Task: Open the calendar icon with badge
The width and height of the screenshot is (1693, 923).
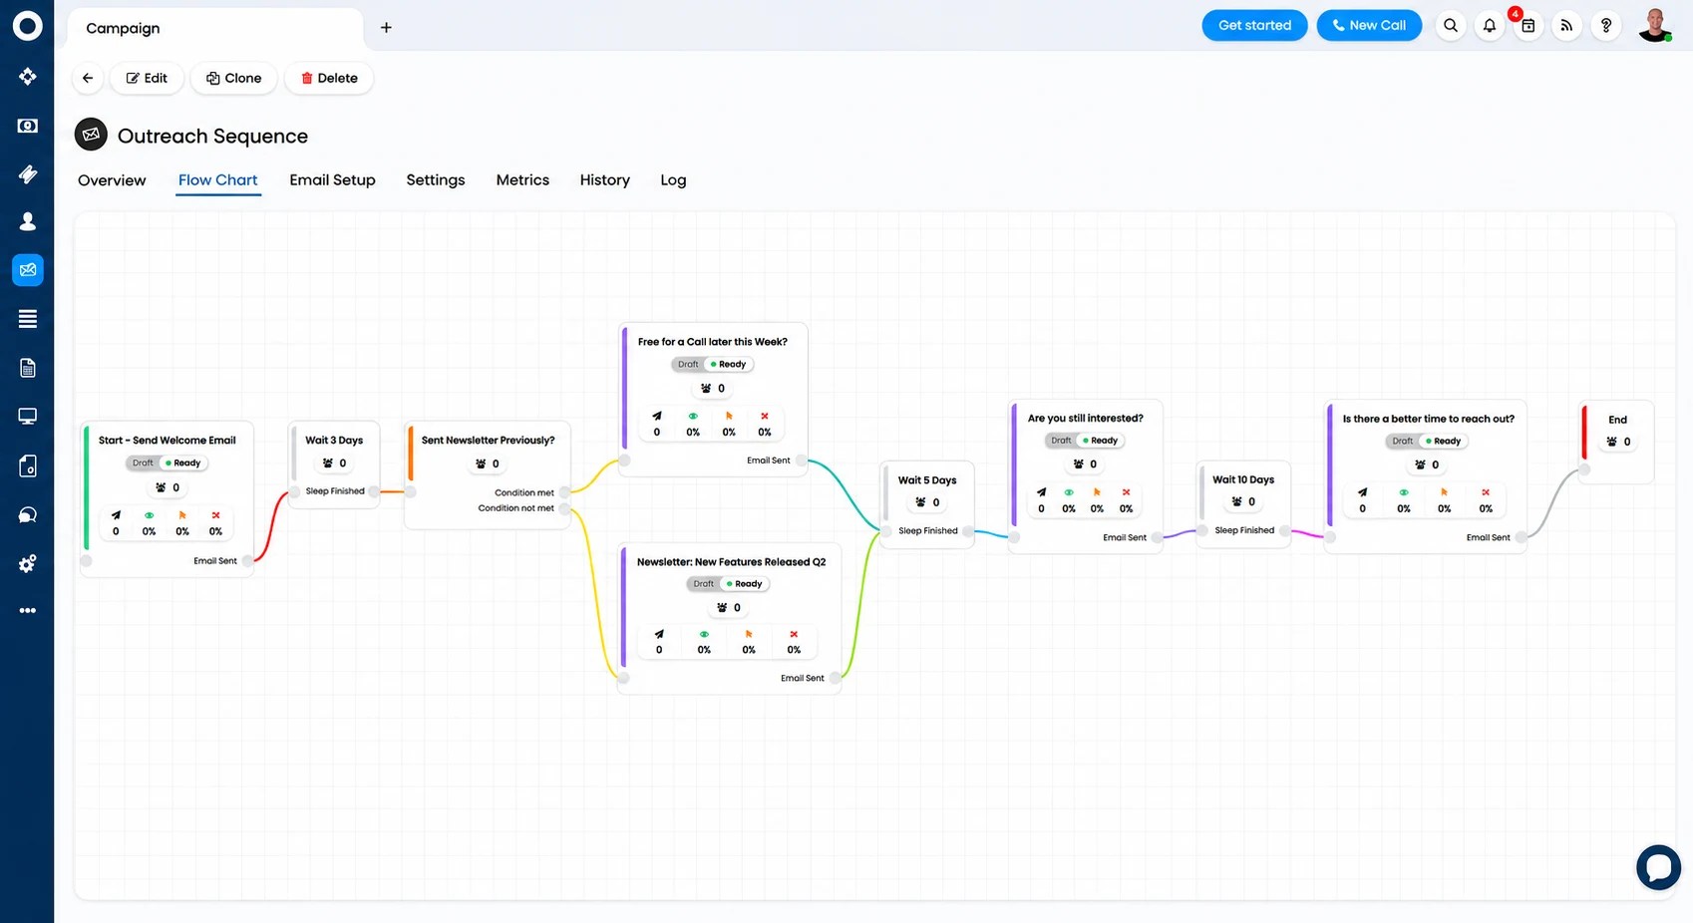Action: coord(1527,26)
